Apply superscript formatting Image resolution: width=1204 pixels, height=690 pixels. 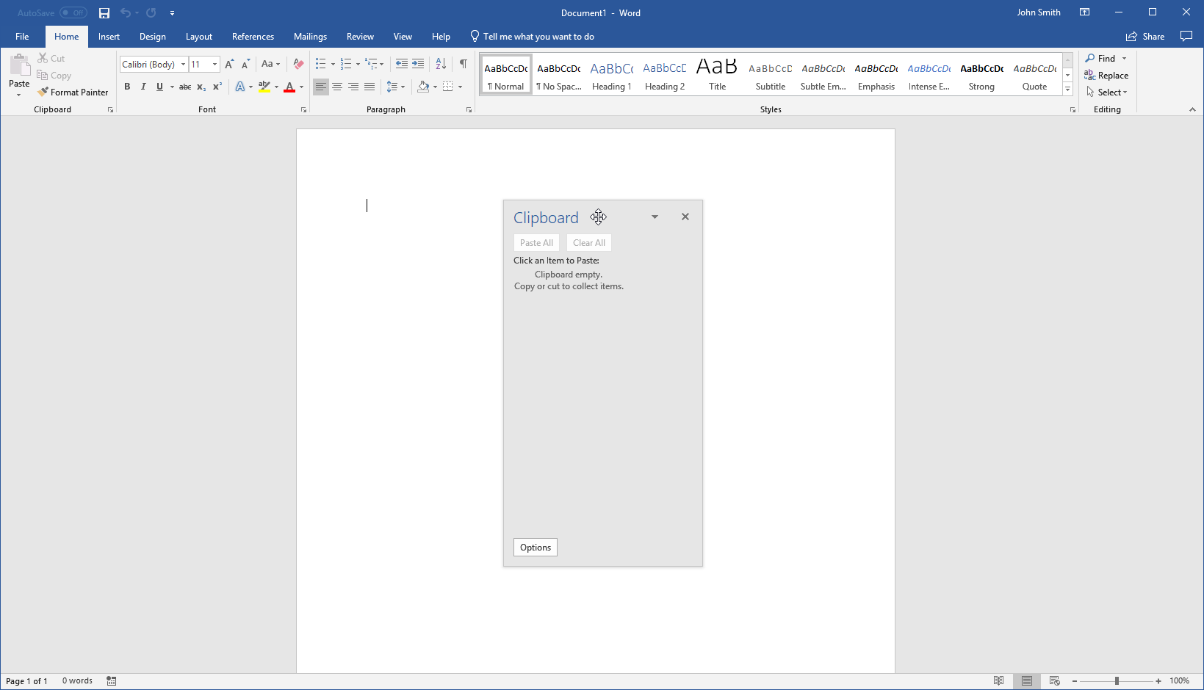click(217, 87)
